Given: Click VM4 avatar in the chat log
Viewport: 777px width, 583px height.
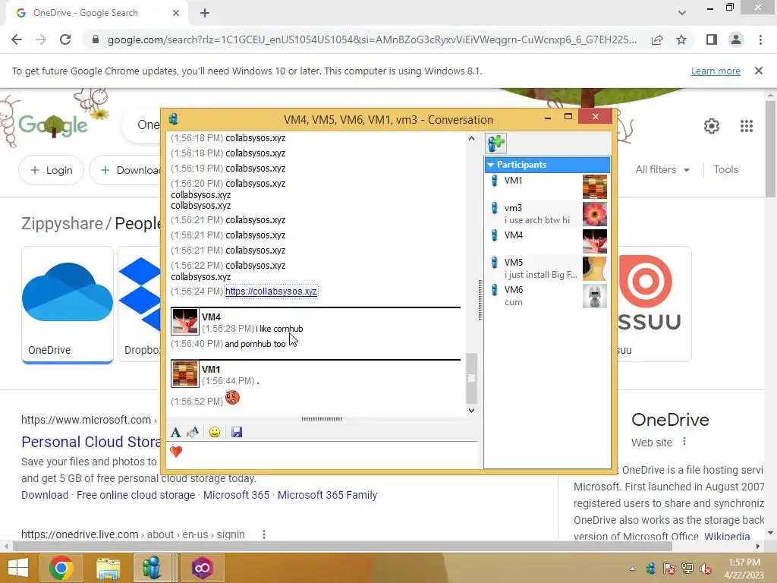Looking at the screenshot, I should click(185, 322).
